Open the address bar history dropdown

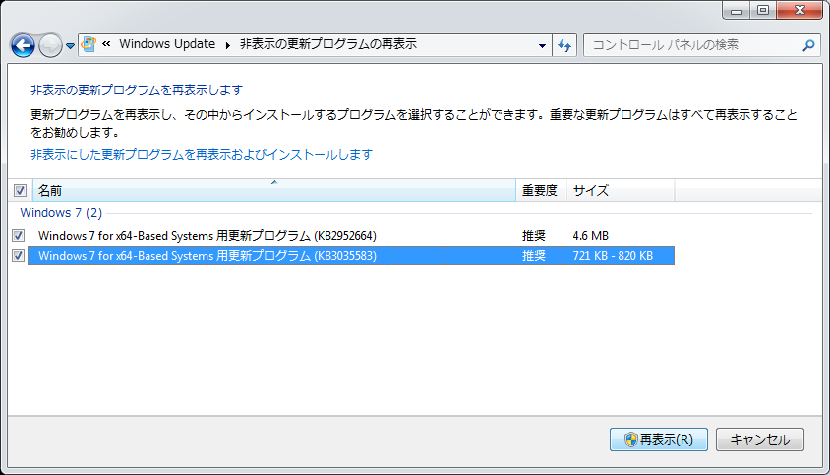click(543, 45)
